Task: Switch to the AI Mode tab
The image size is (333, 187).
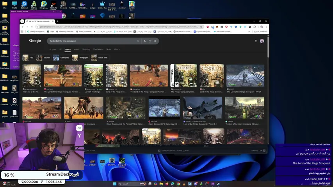Action: click(x=53, y=49)
